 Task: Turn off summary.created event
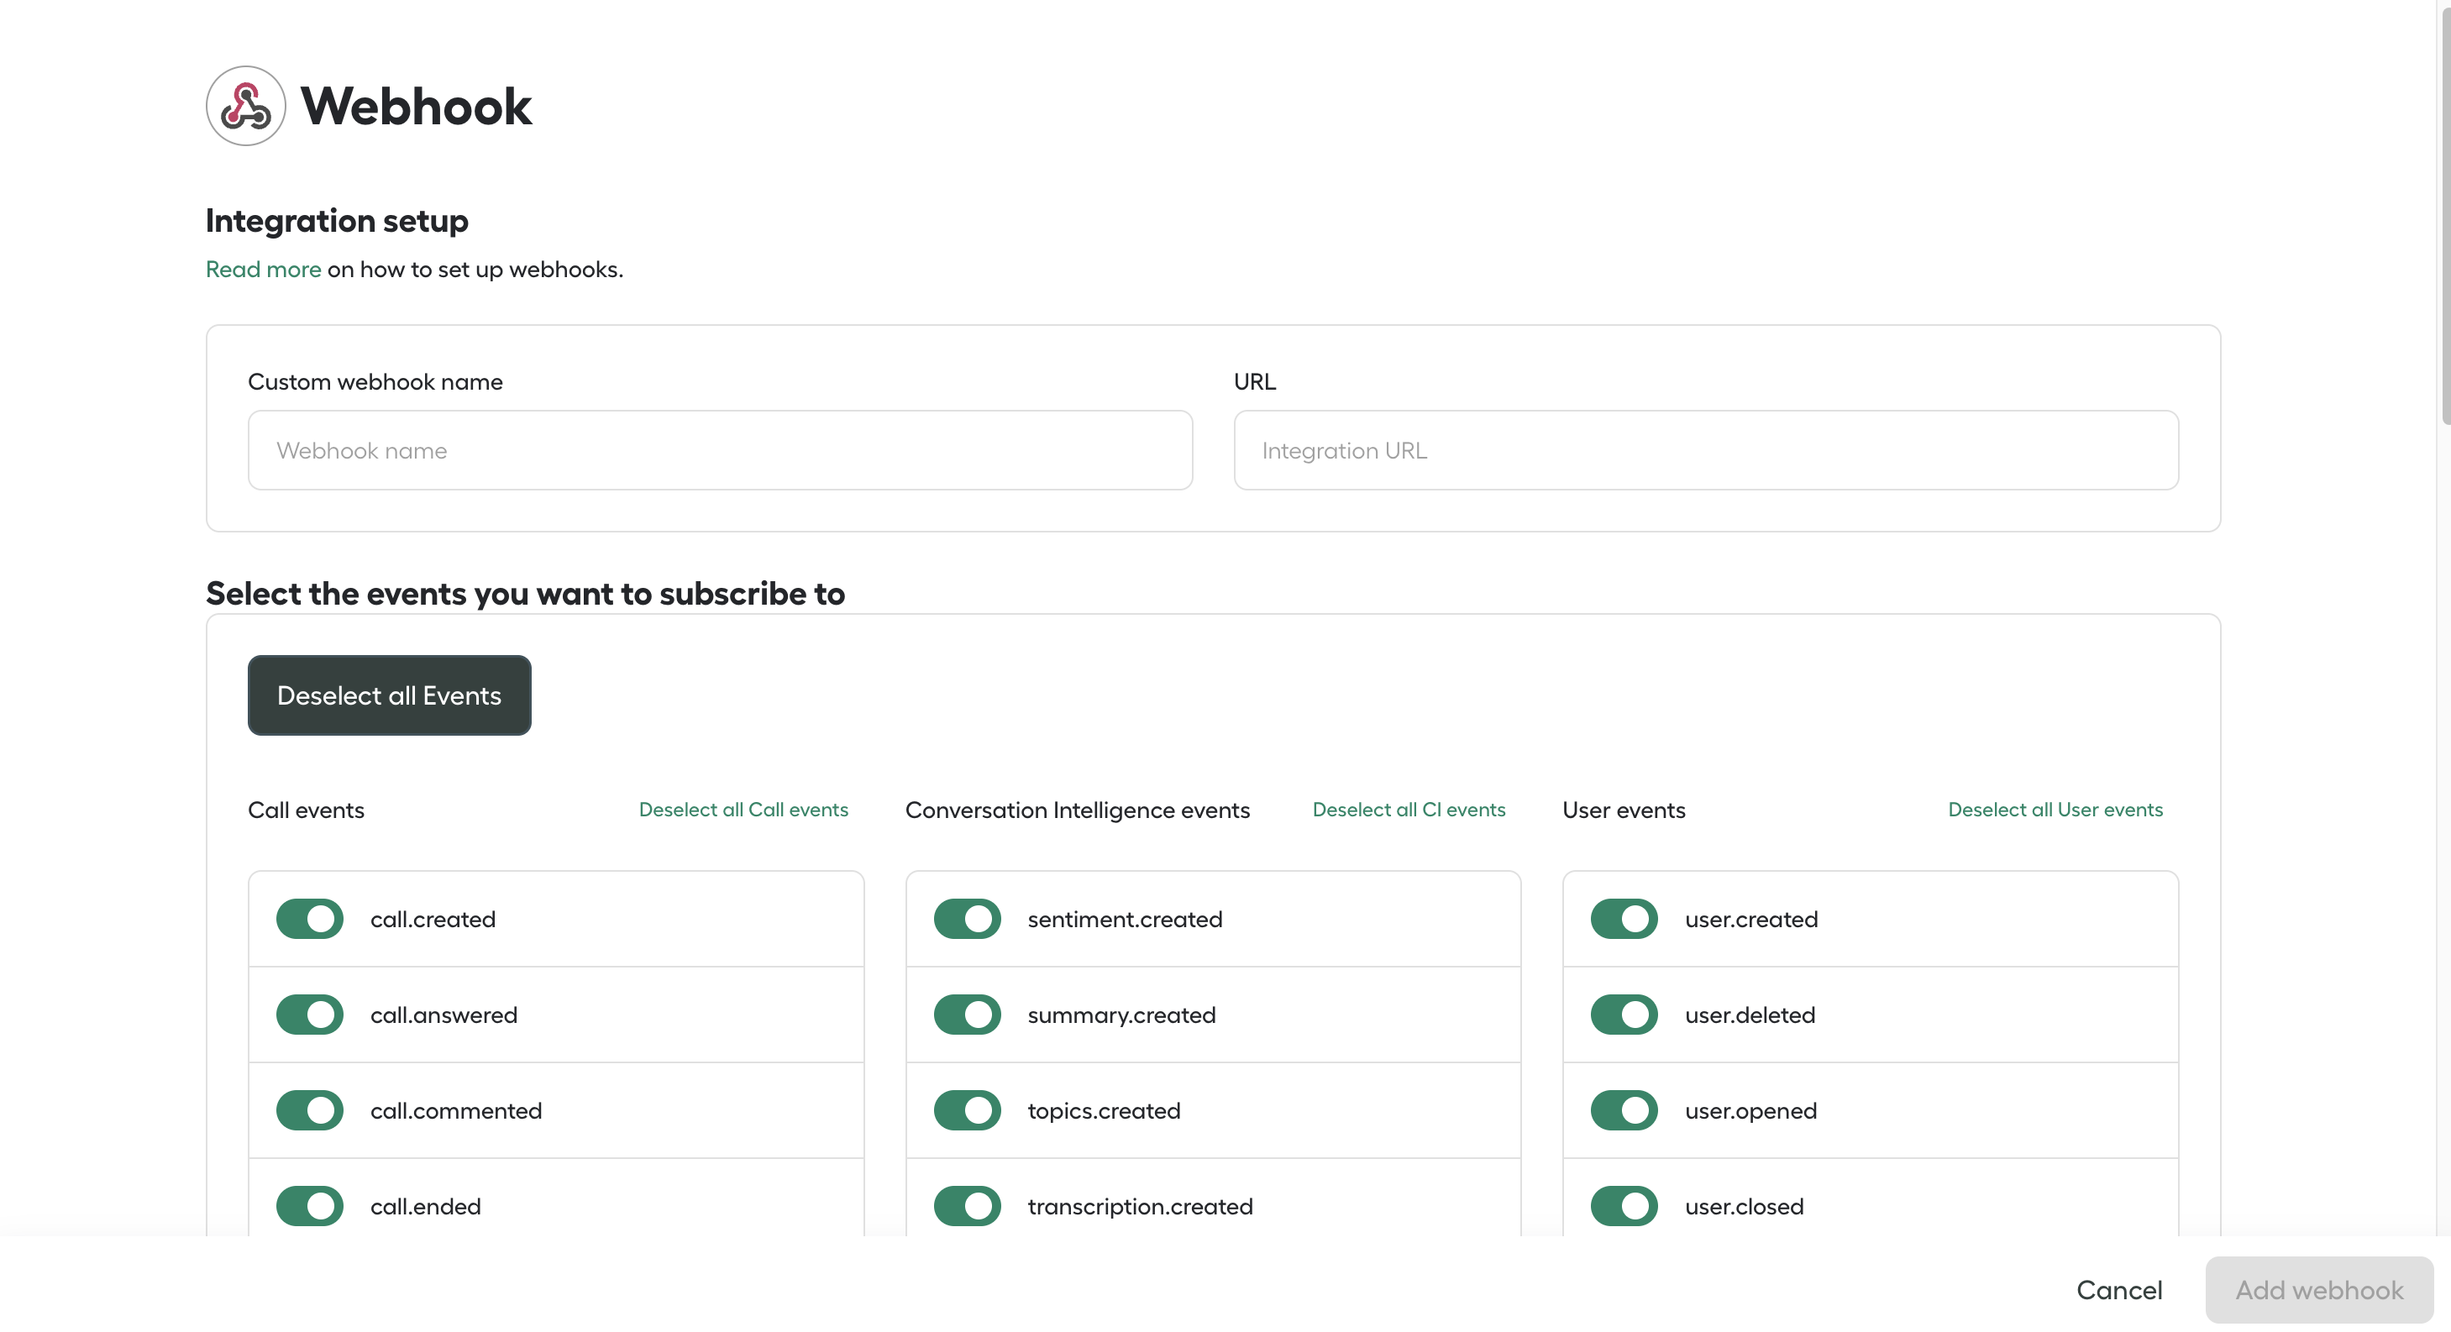coord(967,1015)
